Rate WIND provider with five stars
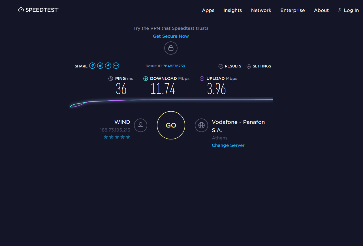 128,137
